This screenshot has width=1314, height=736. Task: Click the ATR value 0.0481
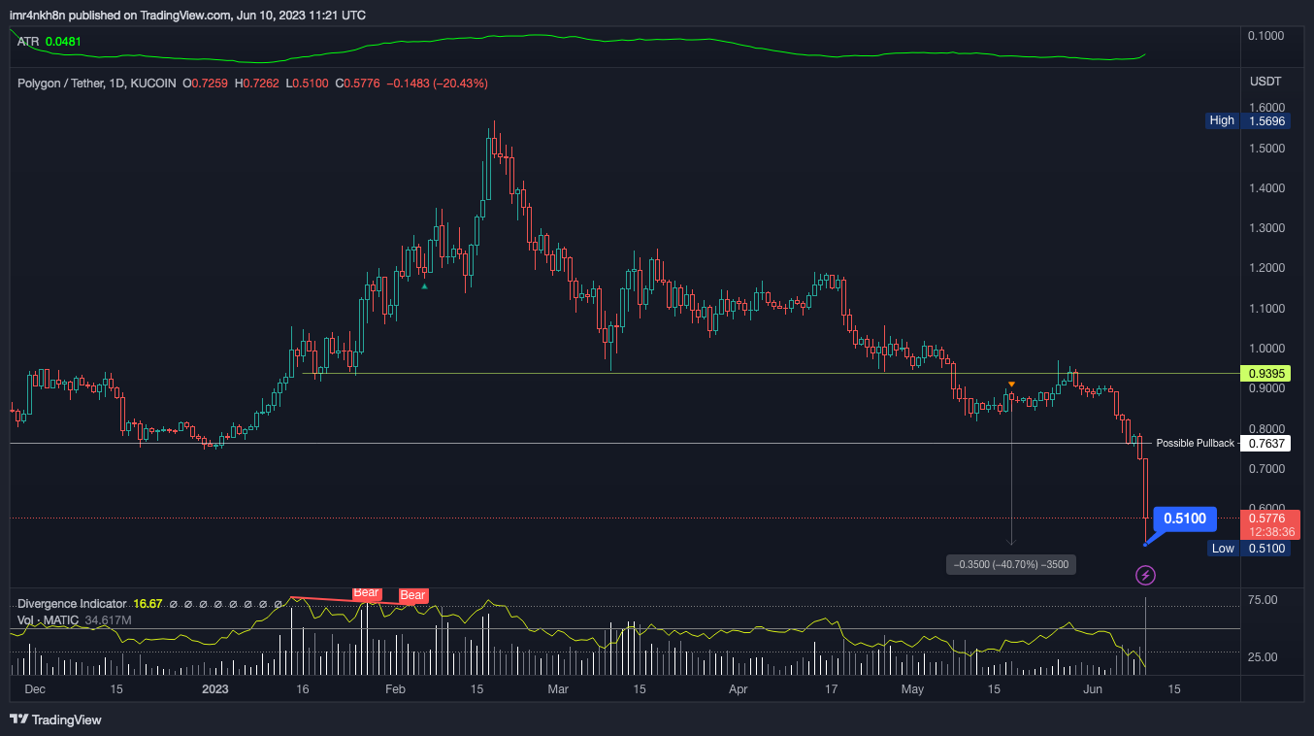63,42
